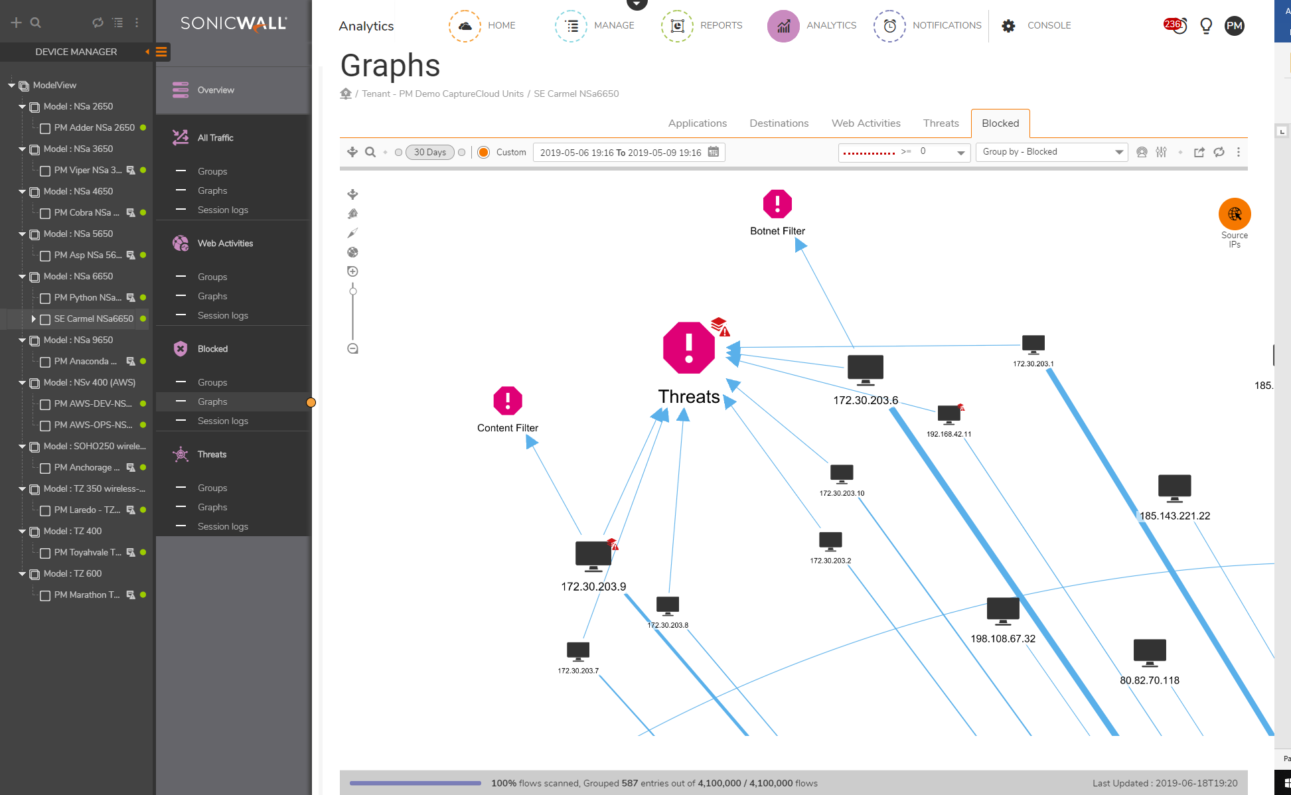Open the Group by - Blocked dropdown
This screenshot has width=1291, height=795.
[1051, 152]
